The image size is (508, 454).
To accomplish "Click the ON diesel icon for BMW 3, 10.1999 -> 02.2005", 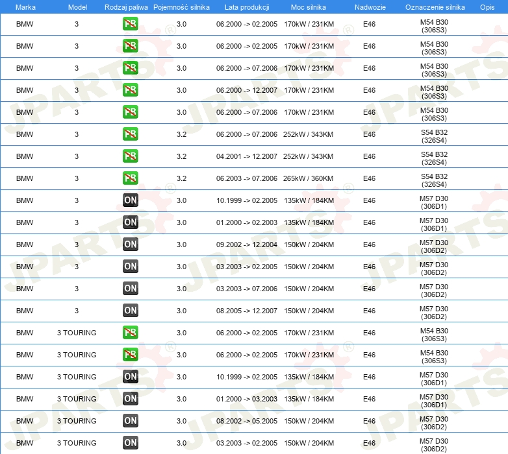I will 130,200.
